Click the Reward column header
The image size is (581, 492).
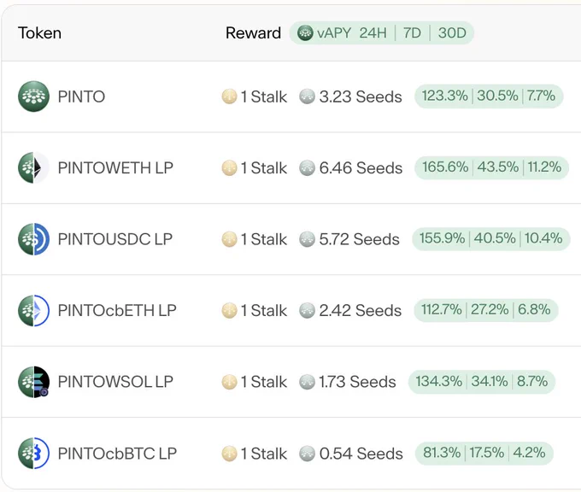(254, 33)
